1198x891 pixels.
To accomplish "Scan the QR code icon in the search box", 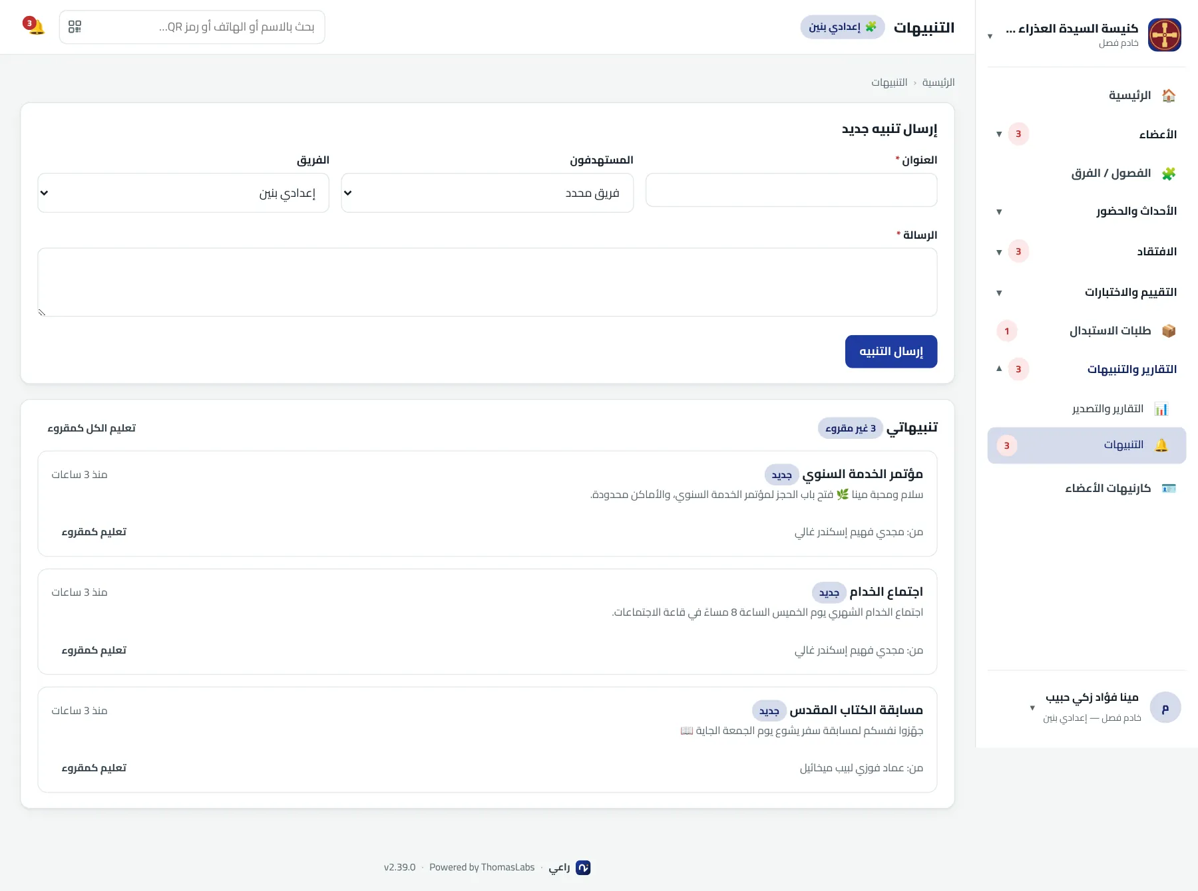I will click(x=75, y=27).
